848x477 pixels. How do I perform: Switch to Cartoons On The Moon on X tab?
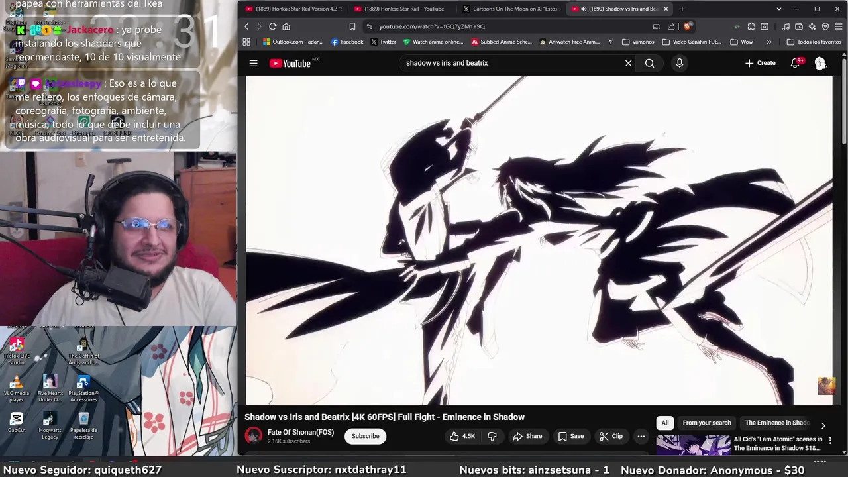[x=511, y=9]
